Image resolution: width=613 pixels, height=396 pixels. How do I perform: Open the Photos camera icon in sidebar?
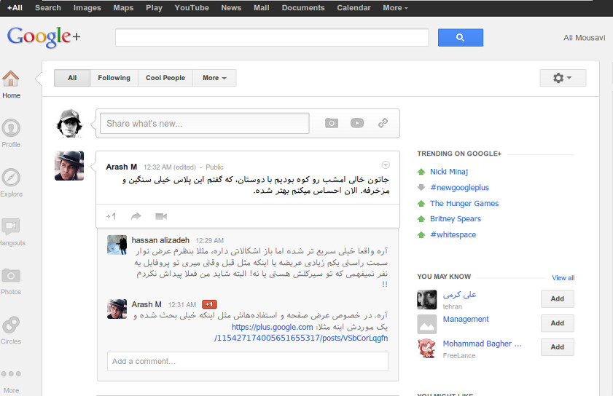[10, 276]
